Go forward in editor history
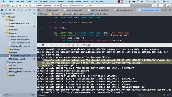The image size is (172, 97). 45,10
